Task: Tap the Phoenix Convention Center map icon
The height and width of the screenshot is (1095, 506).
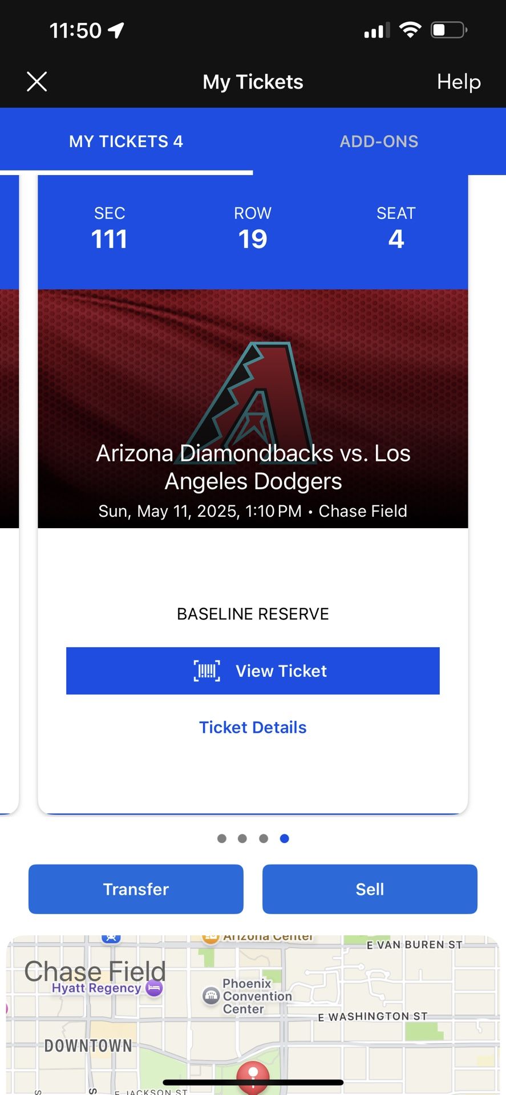Action: [211, 996]
